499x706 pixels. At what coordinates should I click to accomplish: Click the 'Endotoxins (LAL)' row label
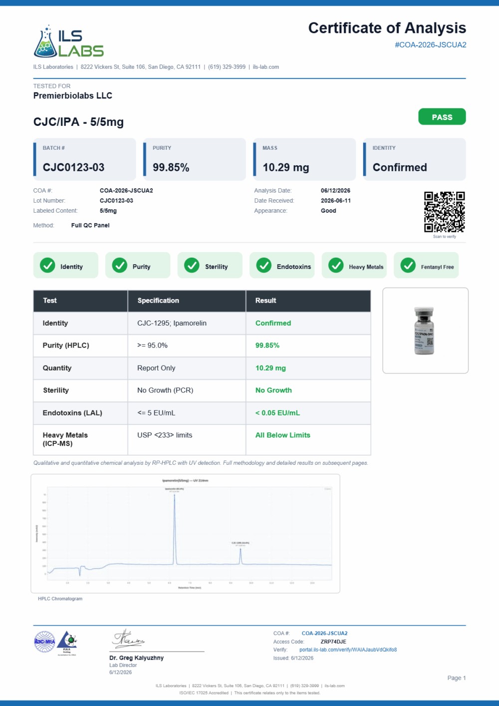(72, 413)
